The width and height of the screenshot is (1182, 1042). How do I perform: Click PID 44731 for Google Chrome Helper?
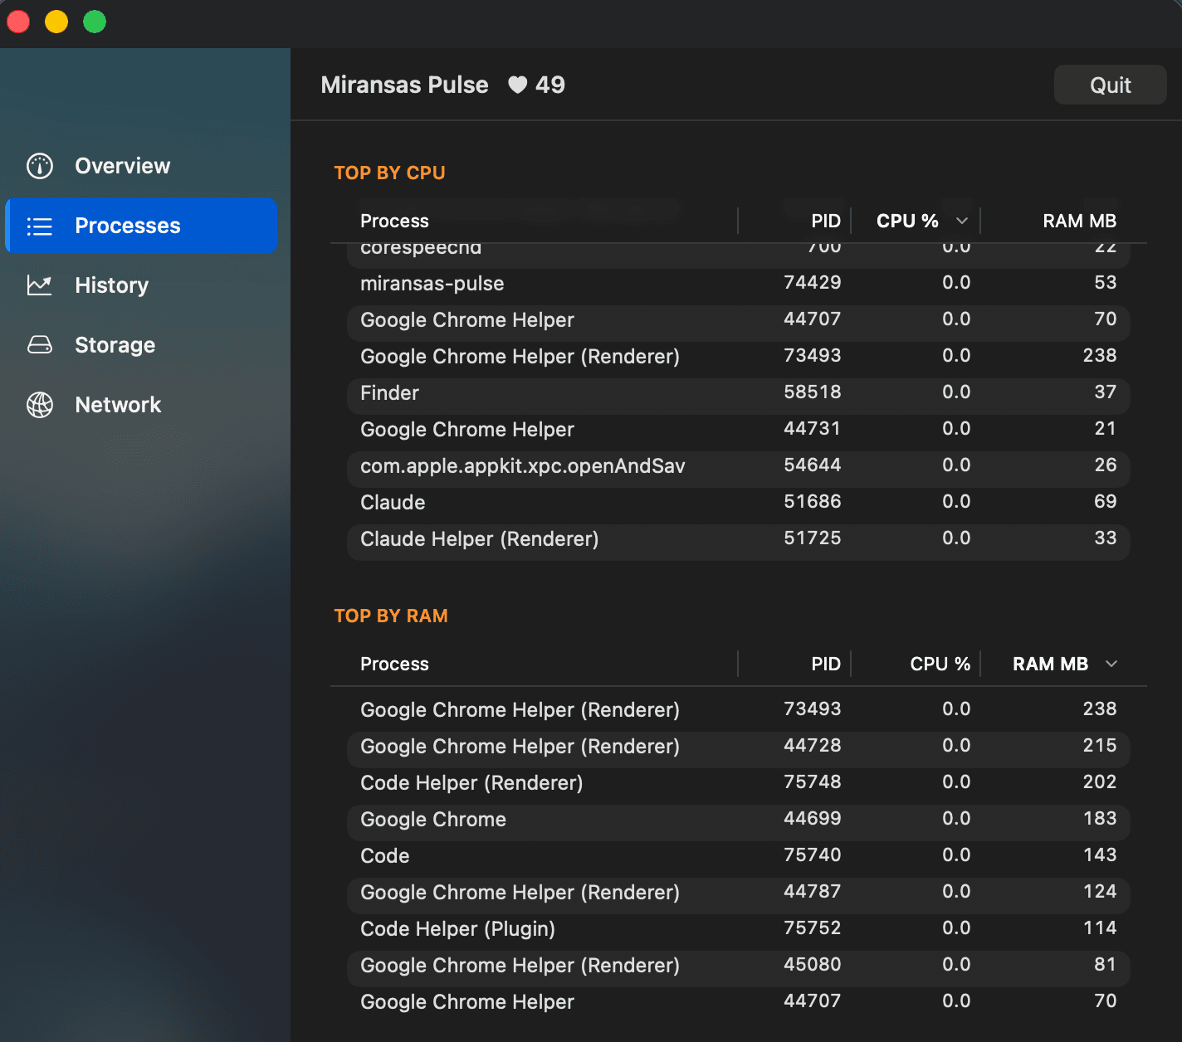tap(813, 429)
